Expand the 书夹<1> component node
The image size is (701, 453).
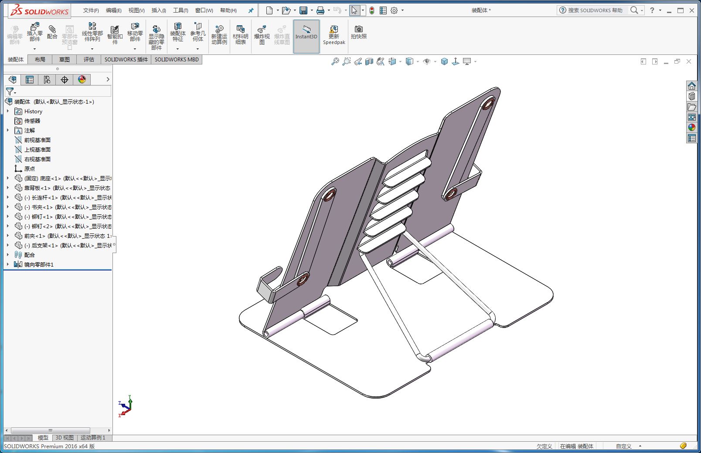pyautogui.click(x=8, y=207)
